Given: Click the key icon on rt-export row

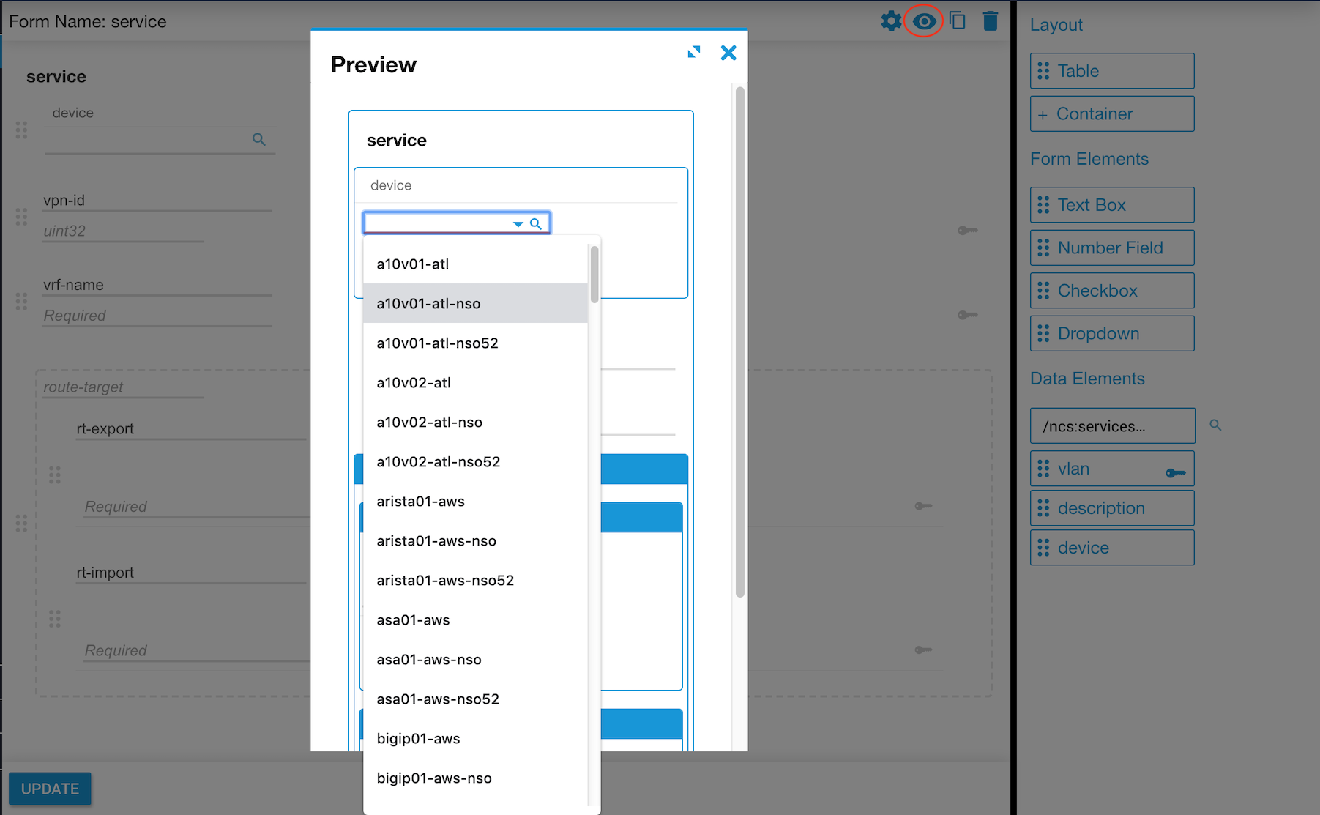Looking at the screenshot, I should tap(923, 506).
